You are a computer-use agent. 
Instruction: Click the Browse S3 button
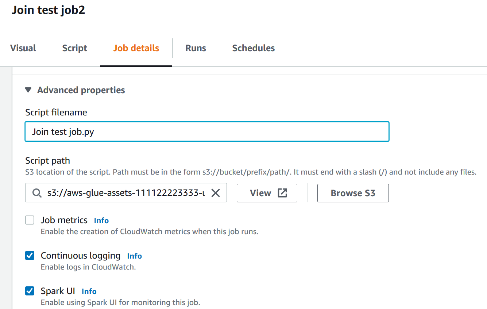pos(353,193)
